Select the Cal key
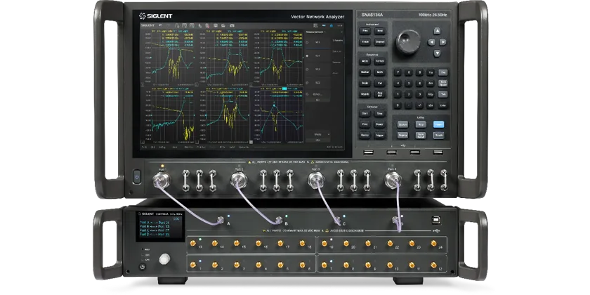Viewport: 590px width, 295px height. [380, 83]
